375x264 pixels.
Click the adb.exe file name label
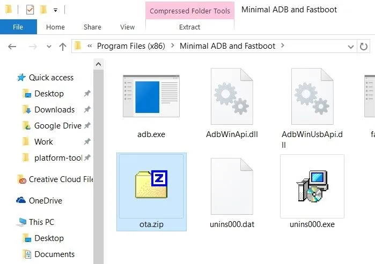tap(151, 134)
